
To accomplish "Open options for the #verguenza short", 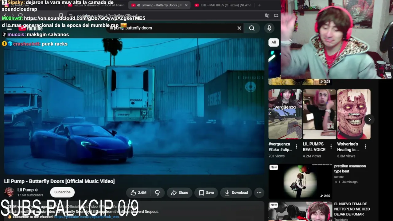I will (297, 147).
